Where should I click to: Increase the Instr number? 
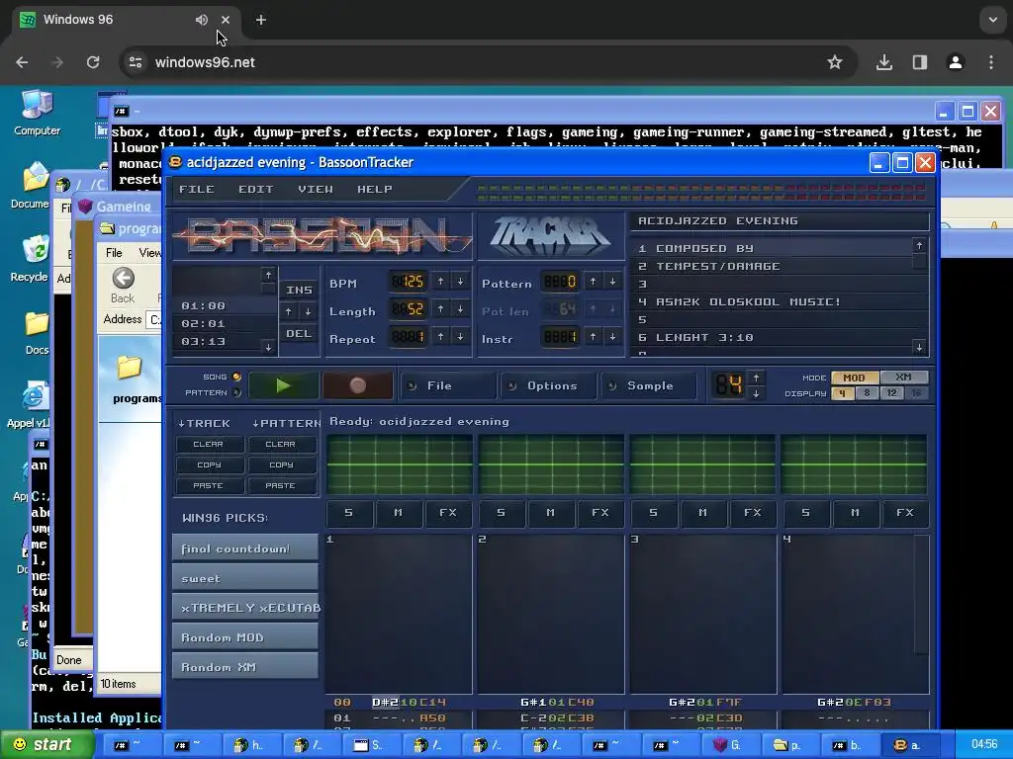pos(594,337)
